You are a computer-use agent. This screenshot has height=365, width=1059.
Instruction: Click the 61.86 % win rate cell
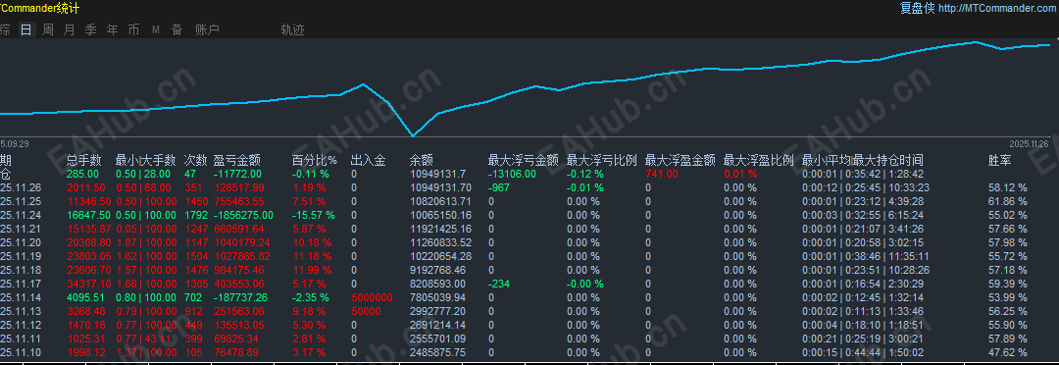(1007, 201)
